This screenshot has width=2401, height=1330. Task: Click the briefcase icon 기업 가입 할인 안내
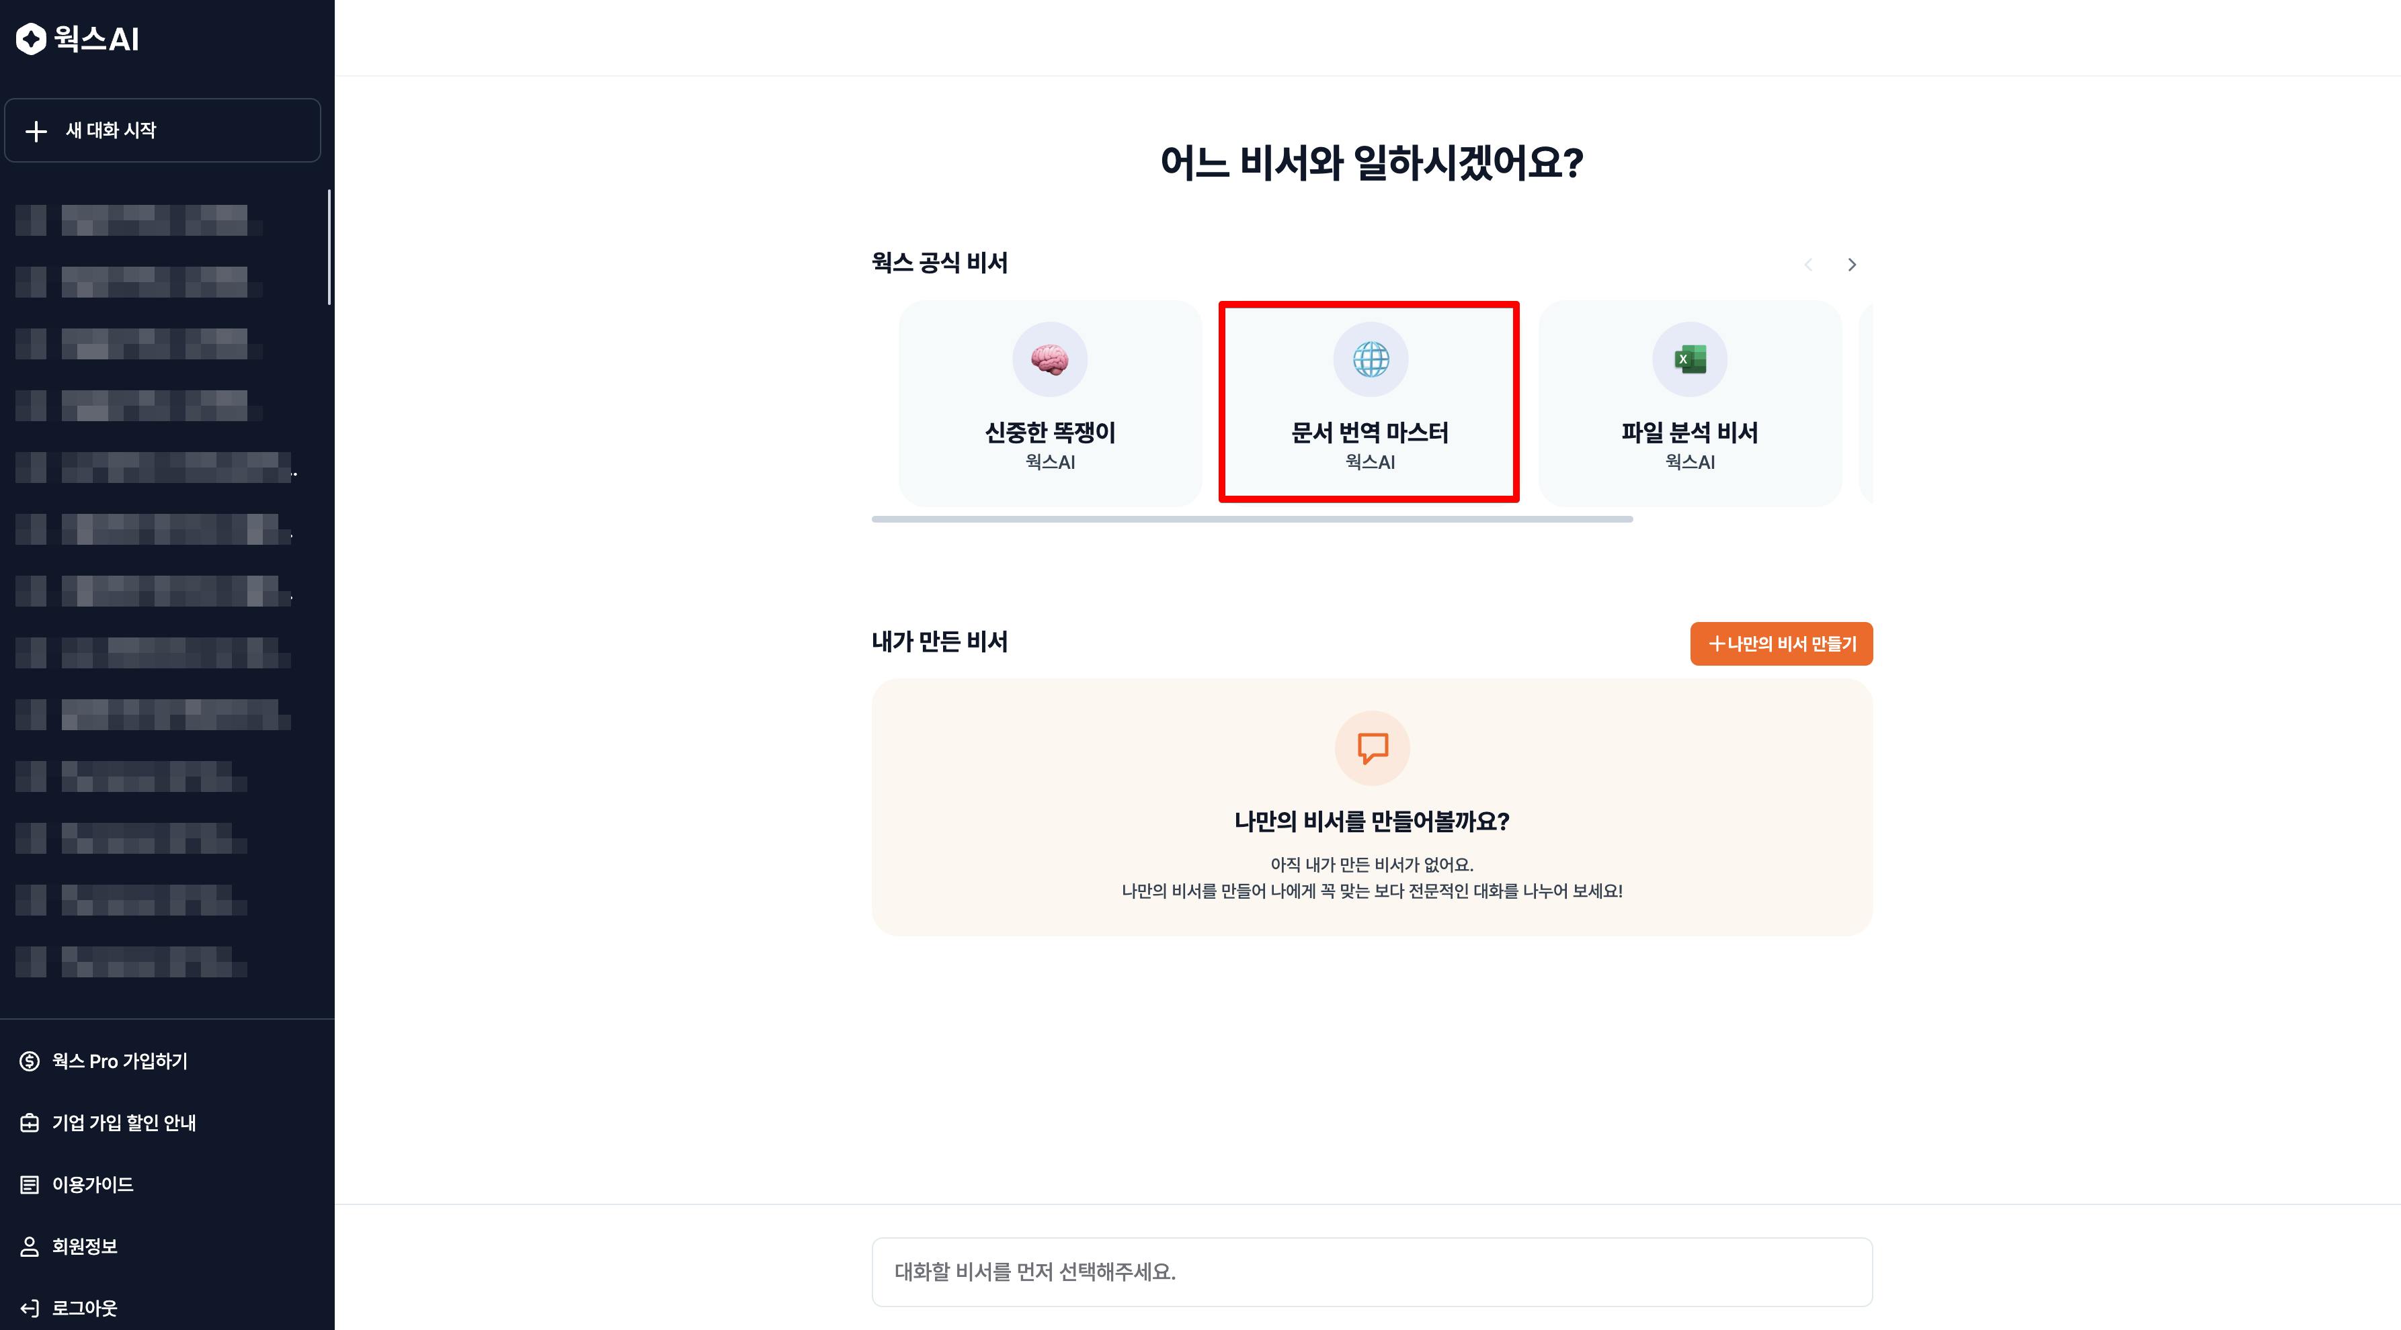[x=30, y=1122]
